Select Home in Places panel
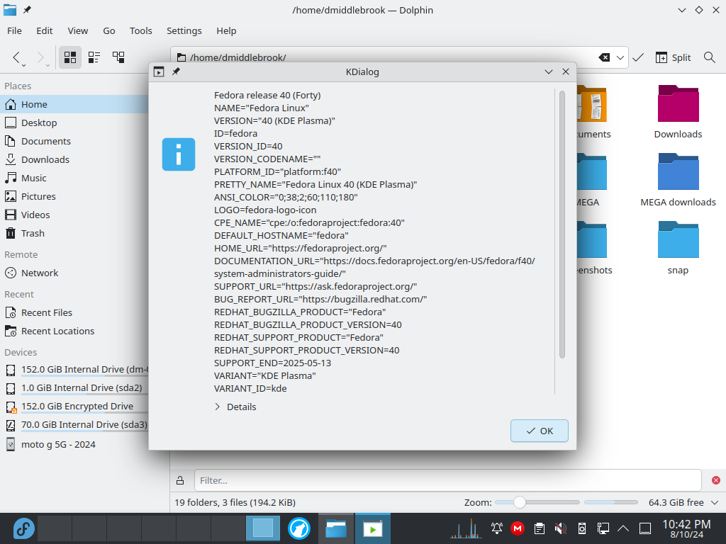The width and height of the screenshot is (726, 544). (75, 104)
